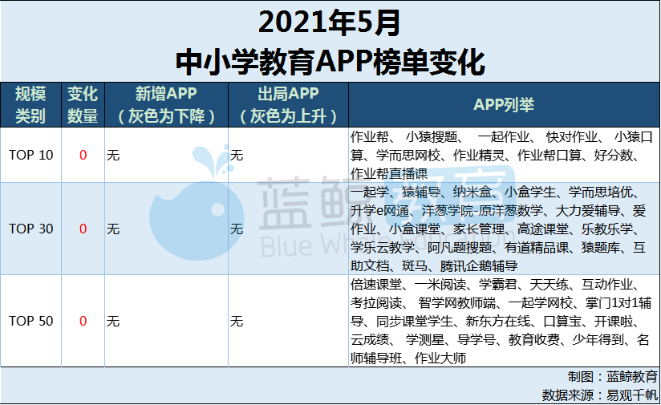Image resolution: width=661 pixels, height=405 pixels.
Task: Click the red 0 in TOP 30 row
Action: pyautogui.click(x=83, y=229)
